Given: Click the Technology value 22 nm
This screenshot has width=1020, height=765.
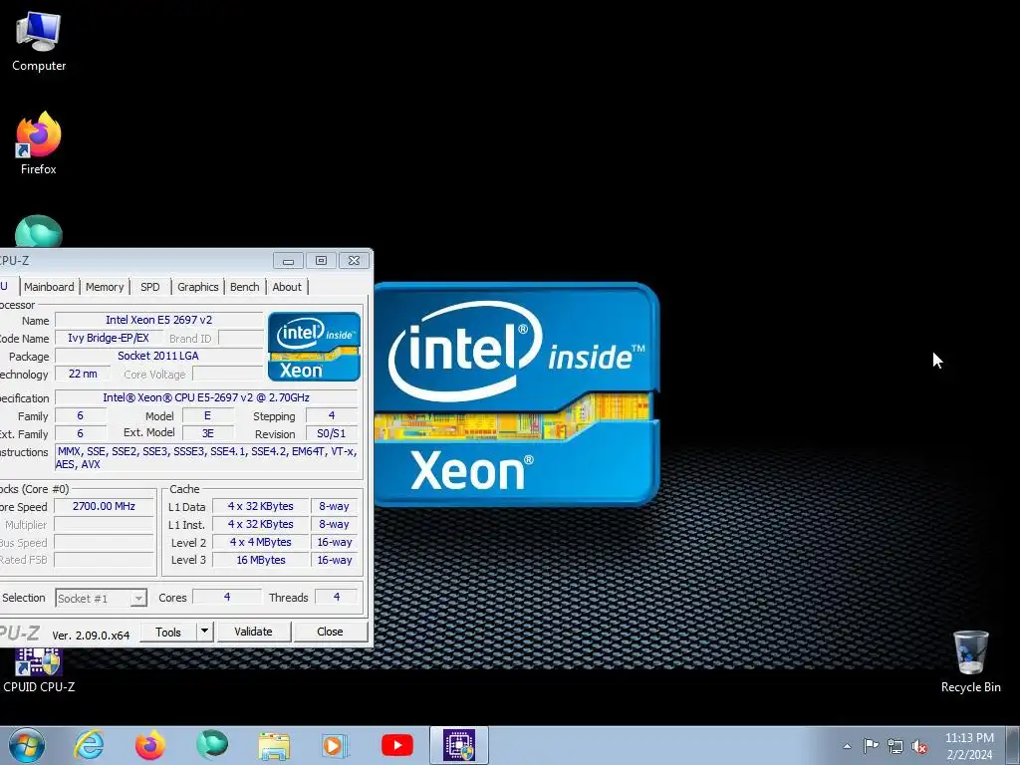Looking at the screenshot, I should click(83, 375).
